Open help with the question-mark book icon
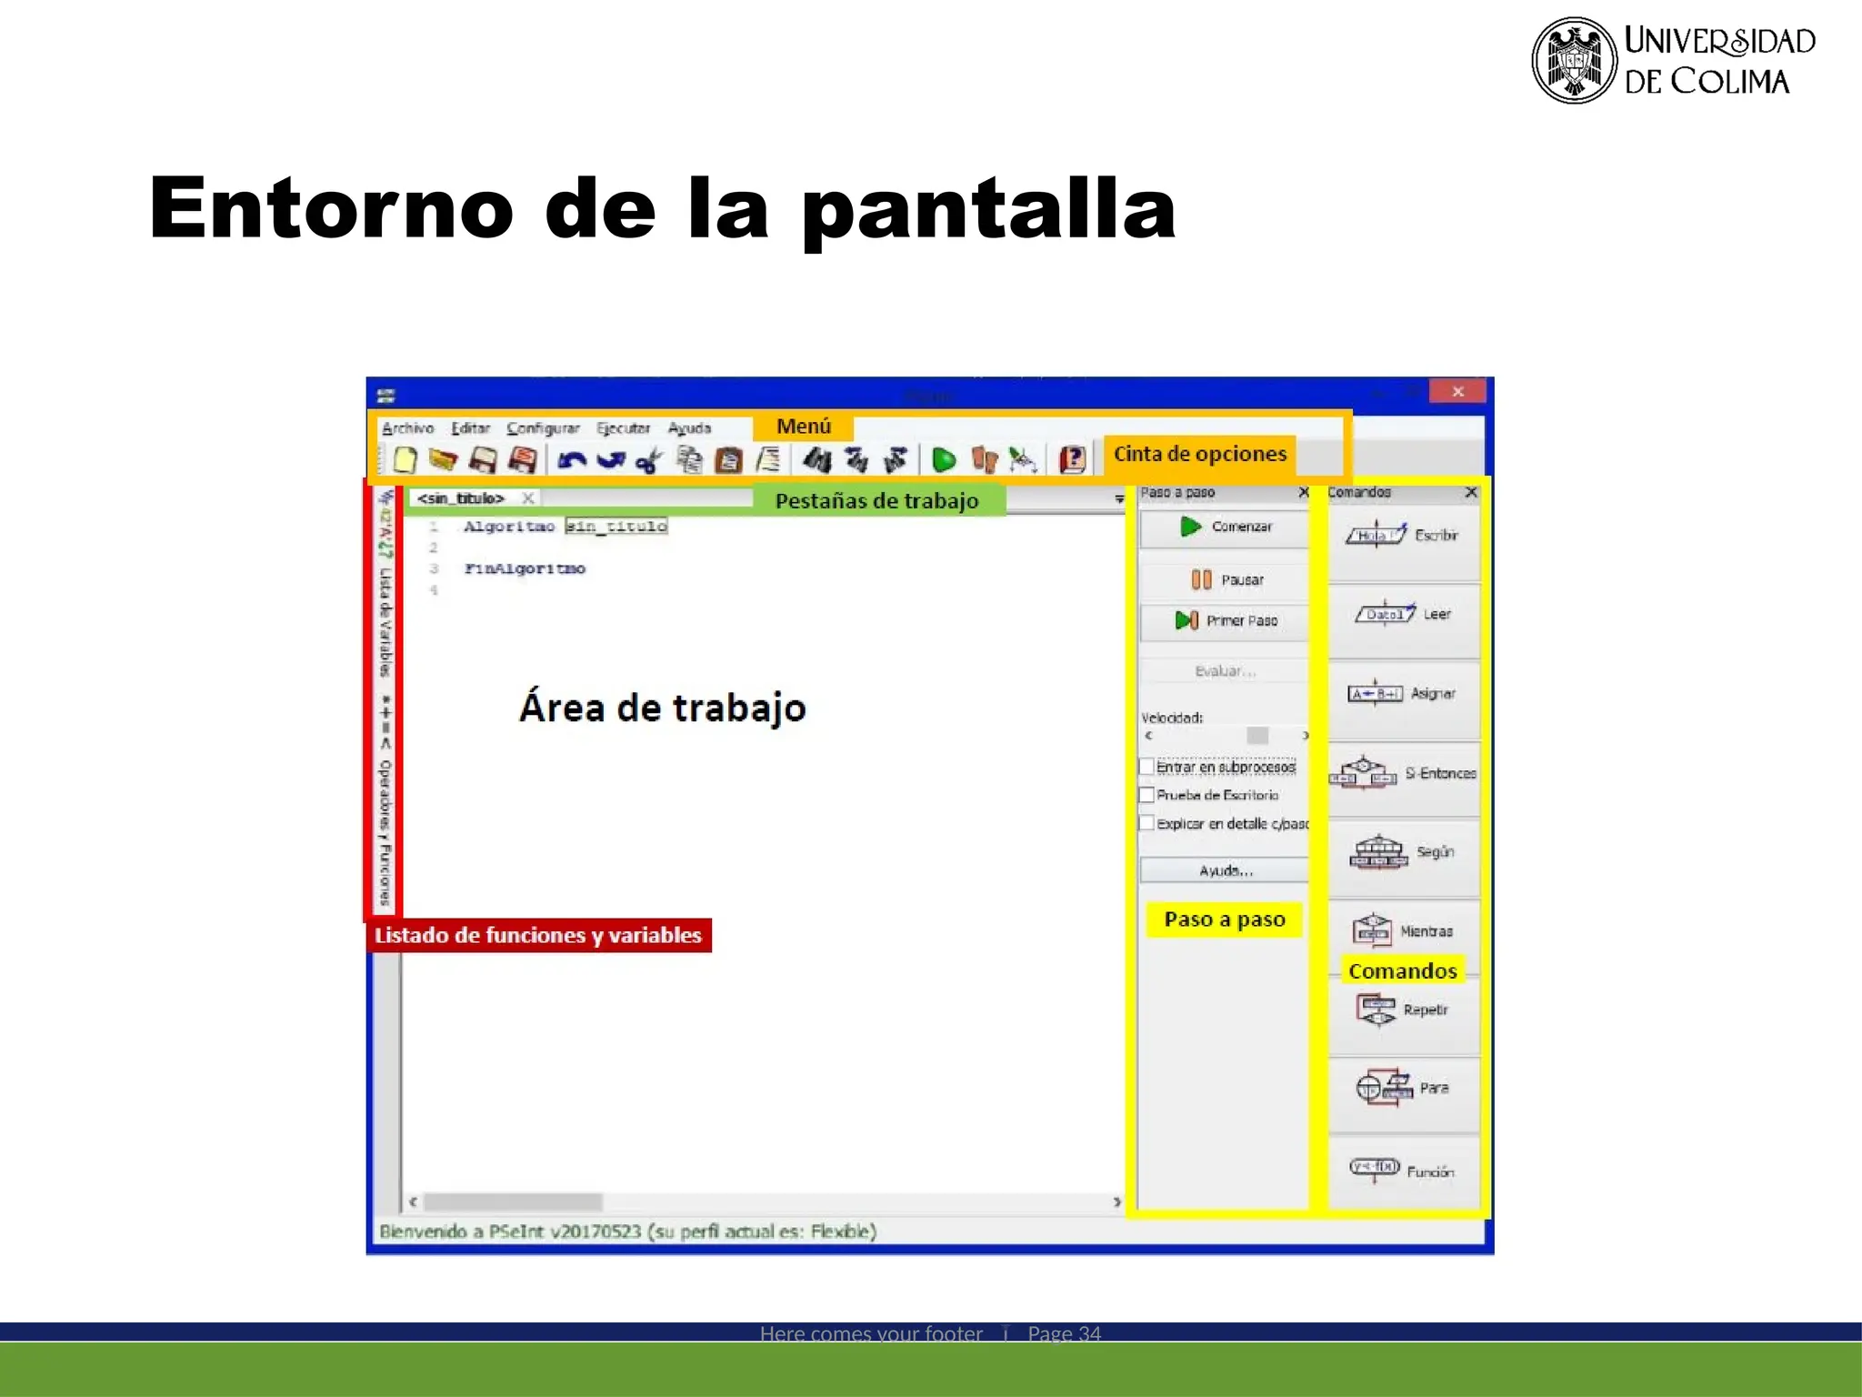The height and width of the screenshot is (1397, 1862). tap(1073, 460)
